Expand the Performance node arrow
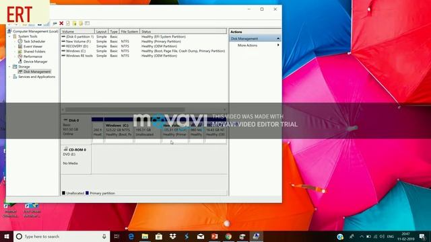Viewport: 431px width, 242px height. [15, 56]
